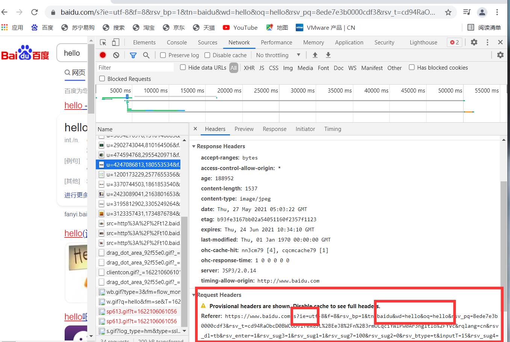Viewport: 510px width, 342px height.
Task: Switch to the Elements tab
Action: tap(144, 43)
